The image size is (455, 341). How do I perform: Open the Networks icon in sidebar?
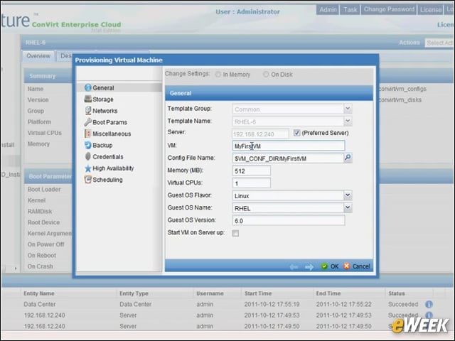tap(88, 111)
